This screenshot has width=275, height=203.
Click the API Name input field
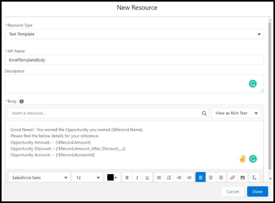[134, 60]
